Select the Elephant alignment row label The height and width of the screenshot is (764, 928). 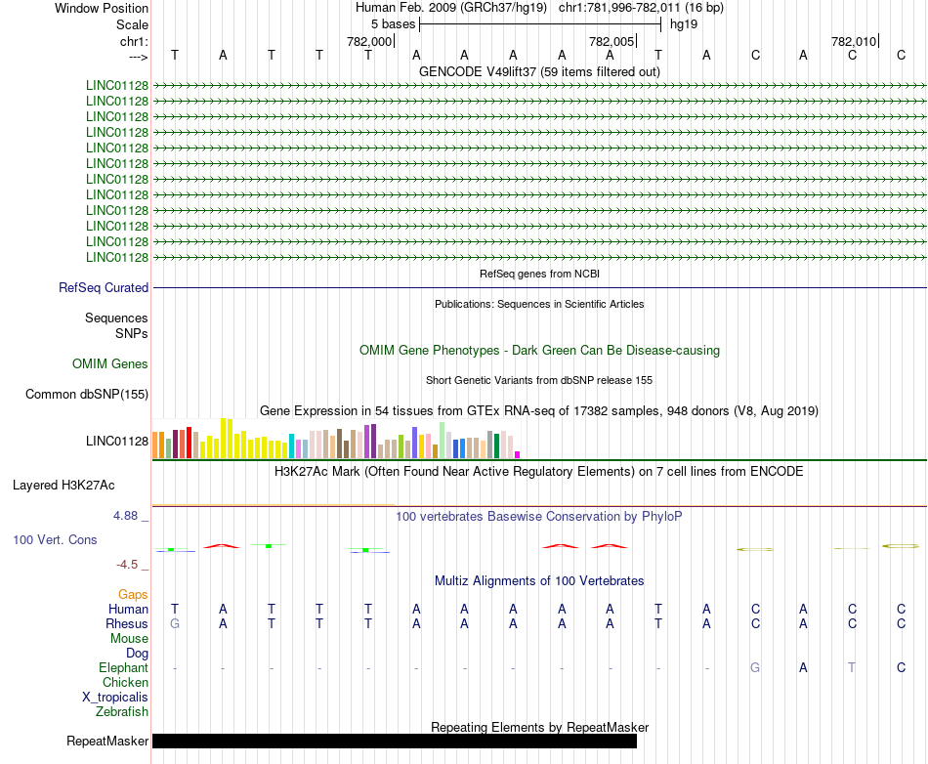pyautogui.click(x=123, y=667)
